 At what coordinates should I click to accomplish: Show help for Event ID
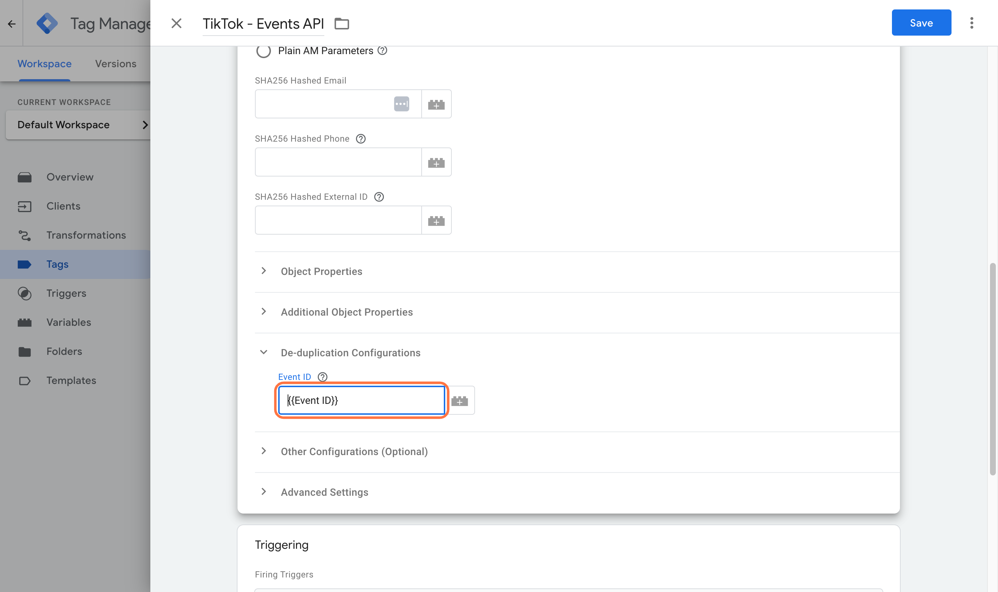[x=322, y=377]
